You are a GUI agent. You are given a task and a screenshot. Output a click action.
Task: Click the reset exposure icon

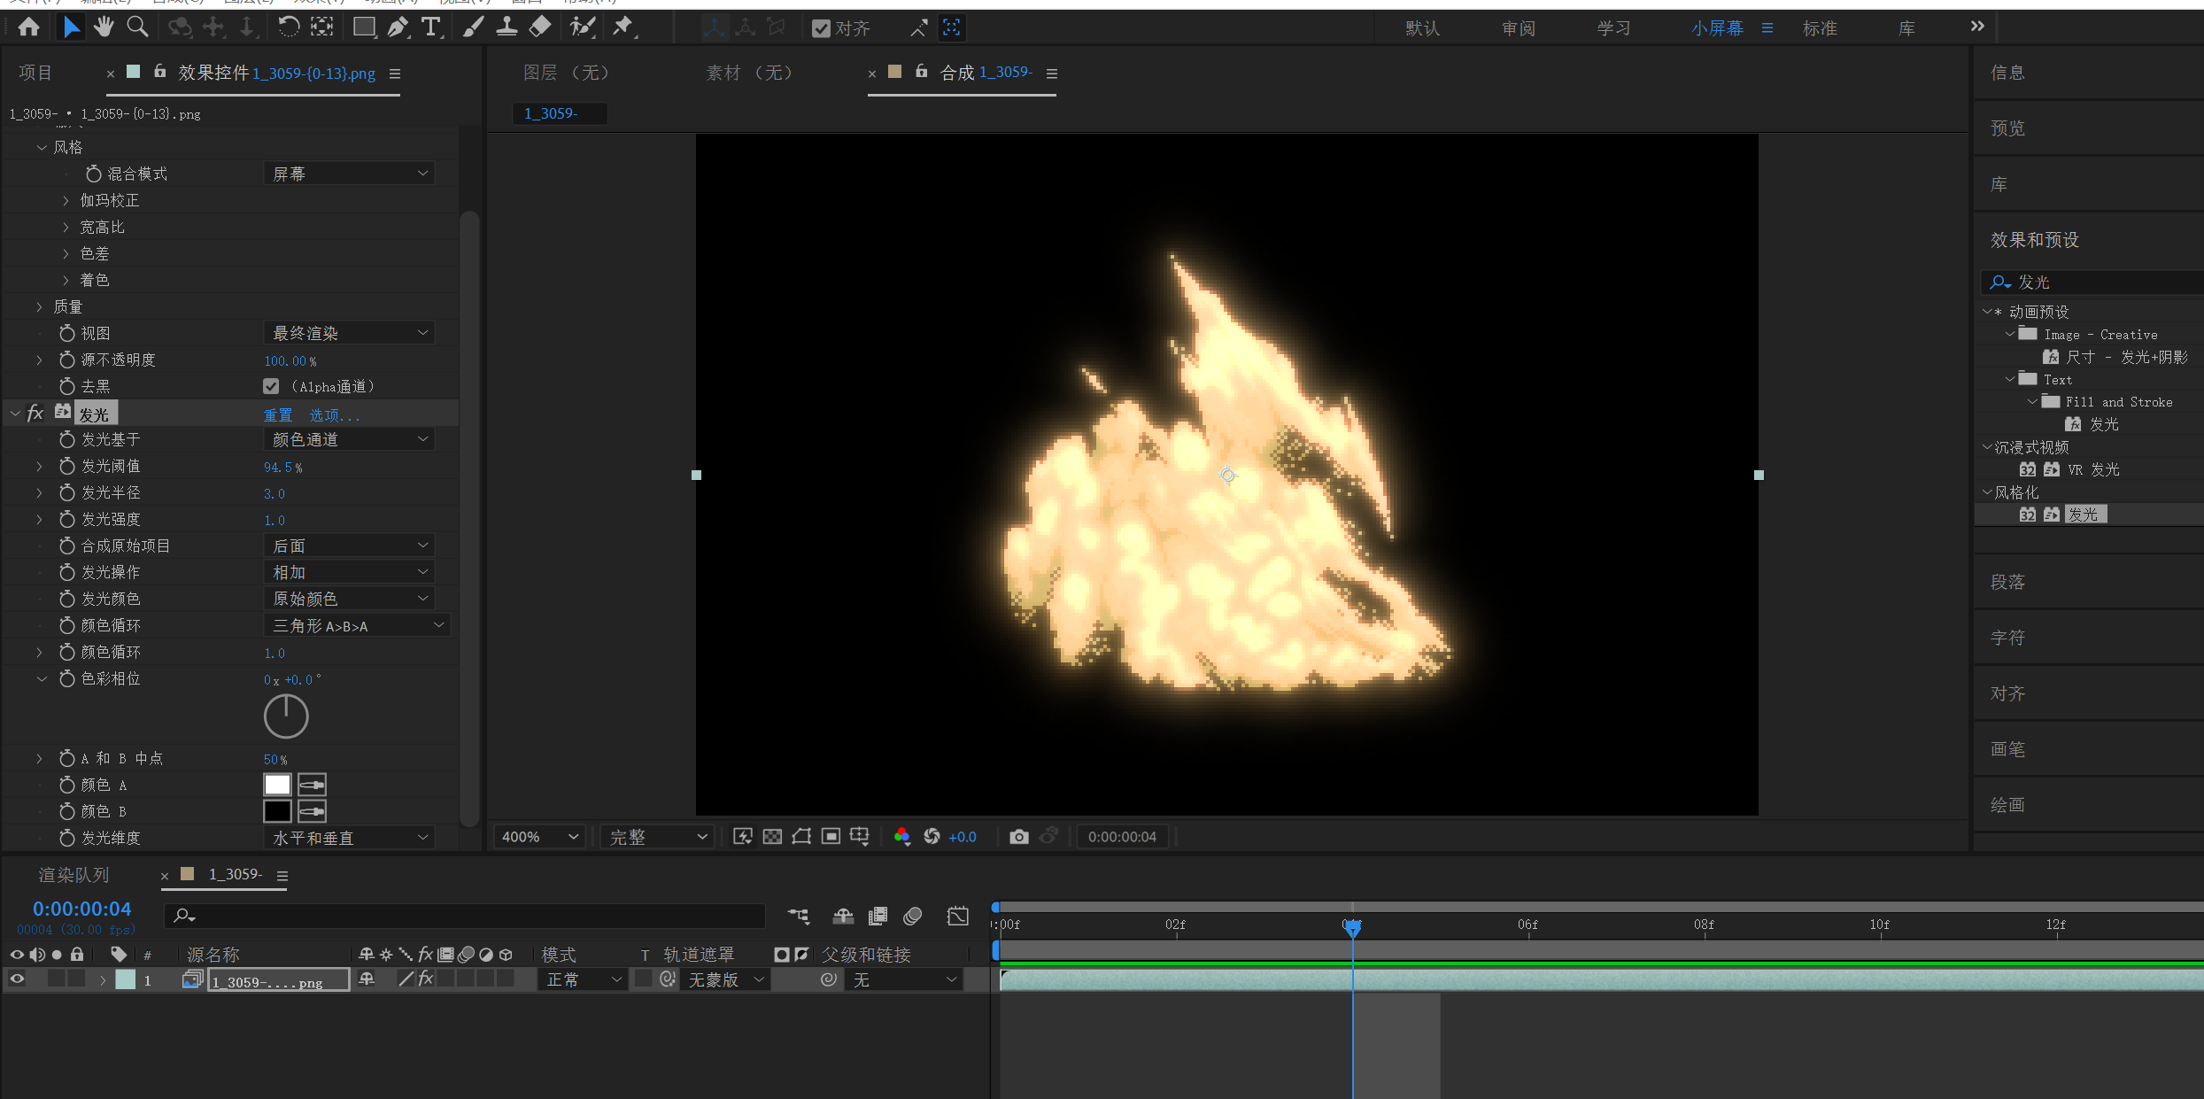(x=932, y=837)
